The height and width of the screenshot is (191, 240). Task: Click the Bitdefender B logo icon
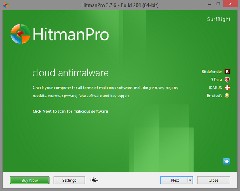[x=227, y=72]
